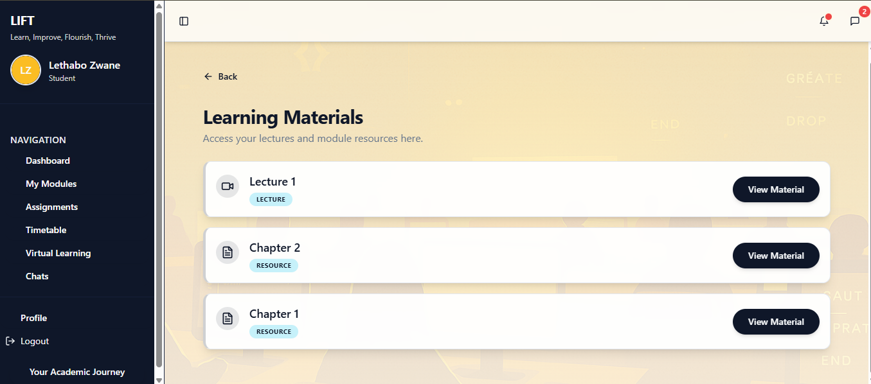Click the RESOURCE tag under Chapter 1
871x384 pixels.
(274, 331)
